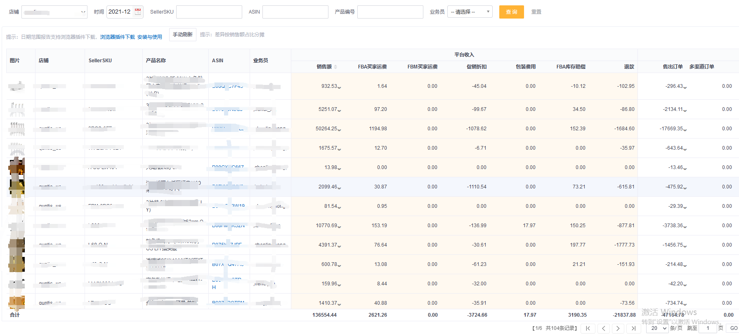The height and width of the screenshot is (334, 739).
Task: Expand the caret beside 销售额 932.53
Action: coord(339,87)
